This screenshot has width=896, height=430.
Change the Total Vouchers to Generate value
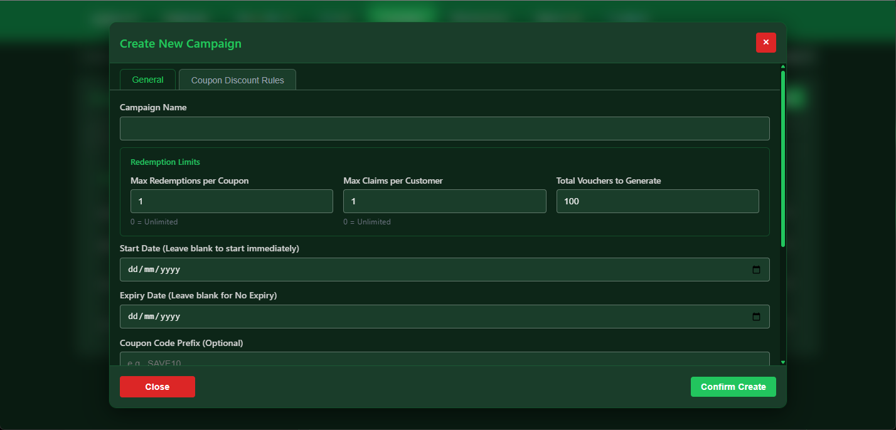click(657, 201)
